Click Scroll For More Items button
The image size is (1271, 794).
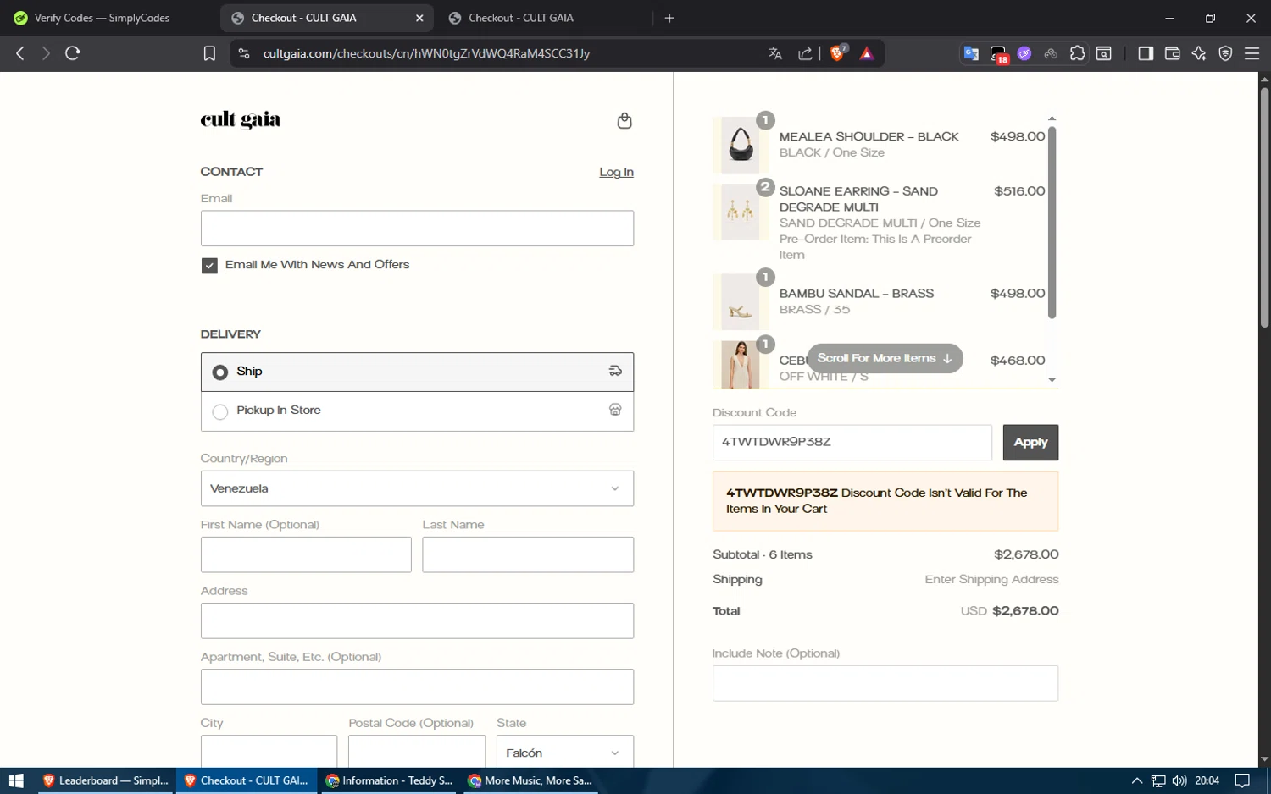pyautogui.click(x=885, y=358)
